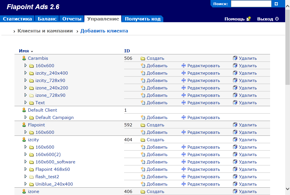Viewport: 290px width, 195px height.
Task: Click the Carambis client user icon
Action: tap(24, 58)
